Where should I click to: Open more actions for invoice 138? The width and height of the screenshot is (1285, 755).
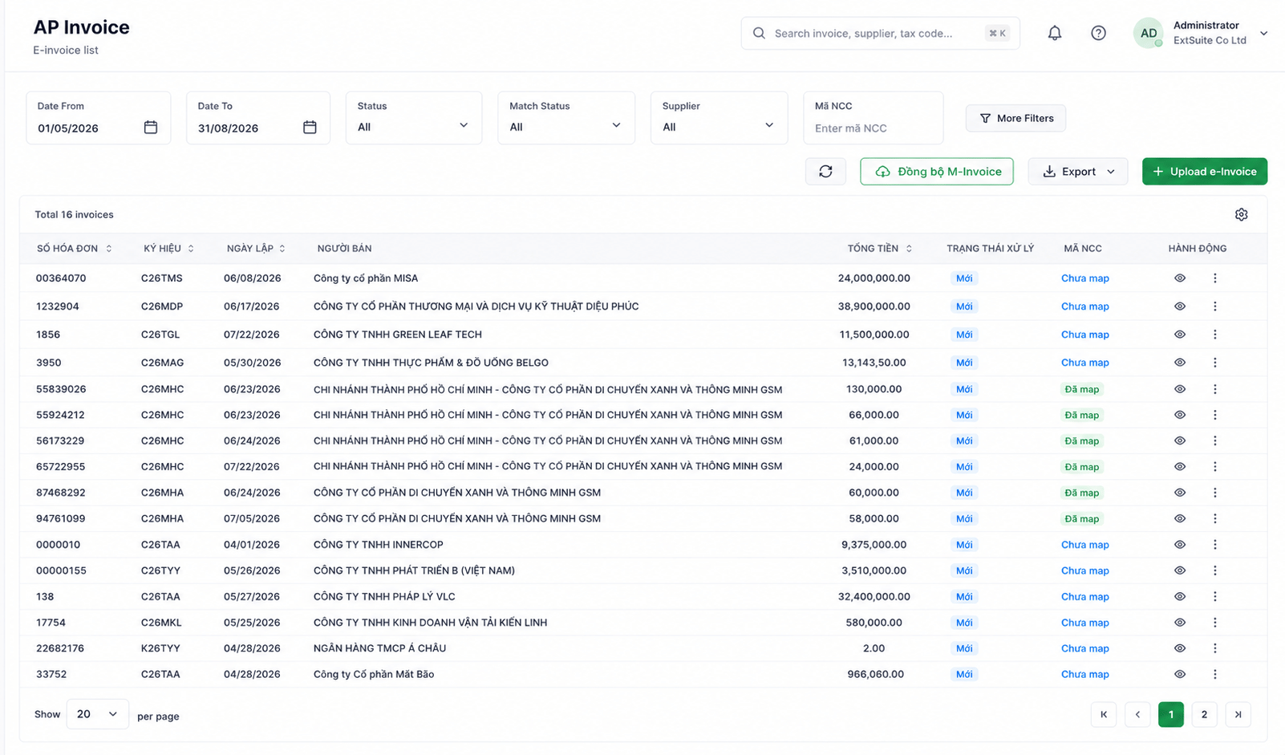1214,596
